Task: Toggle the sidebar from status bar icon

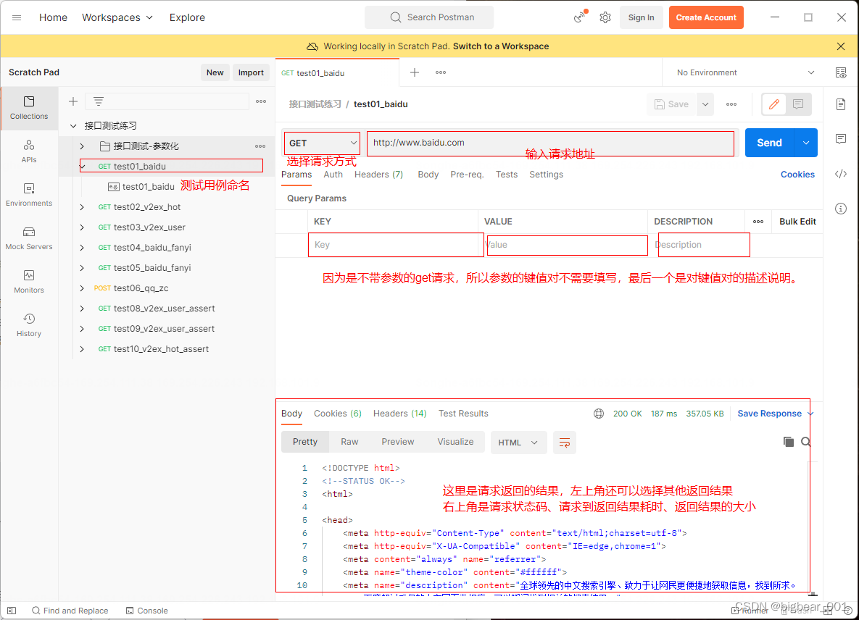Action: [x=12, y=611]
